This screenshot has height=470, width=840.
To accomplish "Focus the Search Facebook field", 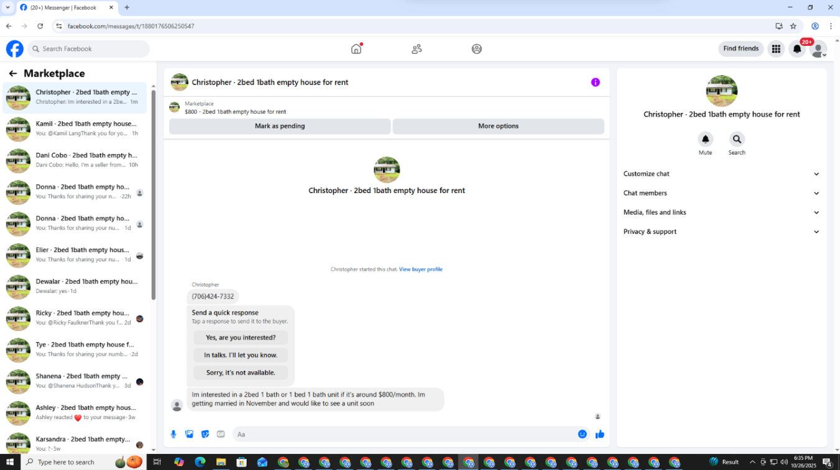I will pos(88,48).
